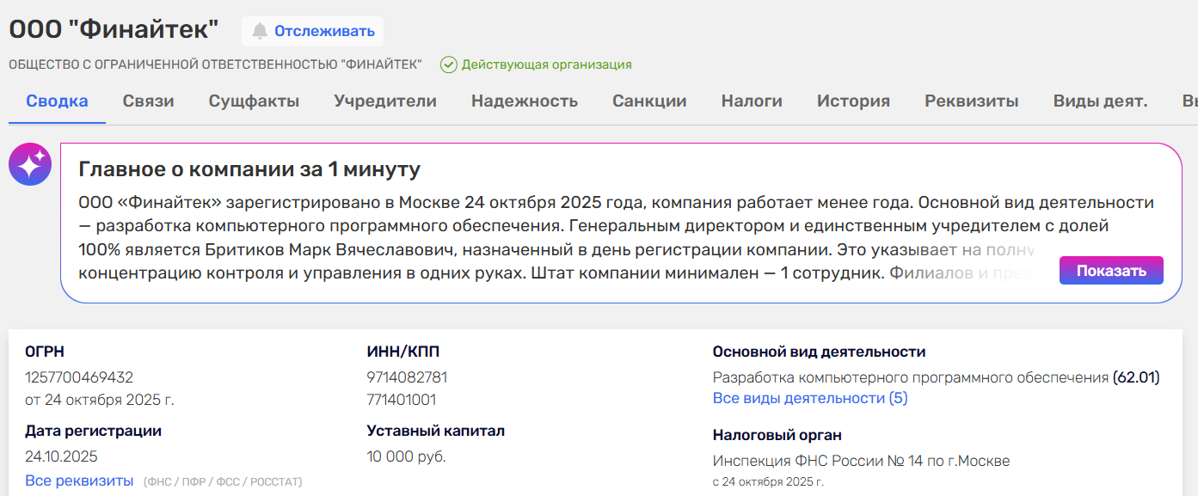The height and width of the screenshot is (496, 1198).
Task: Open the Все виды деятельности (5) link
Action: tap(810, 398)
